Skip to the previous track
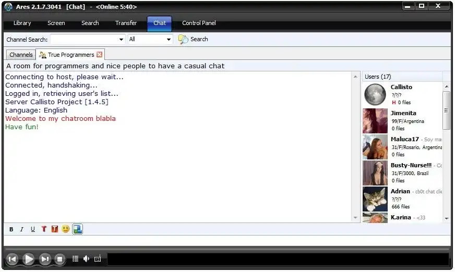The width and height of the screenshot is (455, 272). coord(12,258)
